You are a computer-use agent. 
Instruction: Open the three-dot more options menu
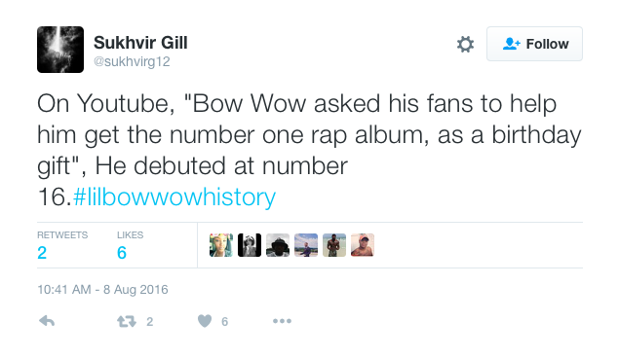coord(282,321)
